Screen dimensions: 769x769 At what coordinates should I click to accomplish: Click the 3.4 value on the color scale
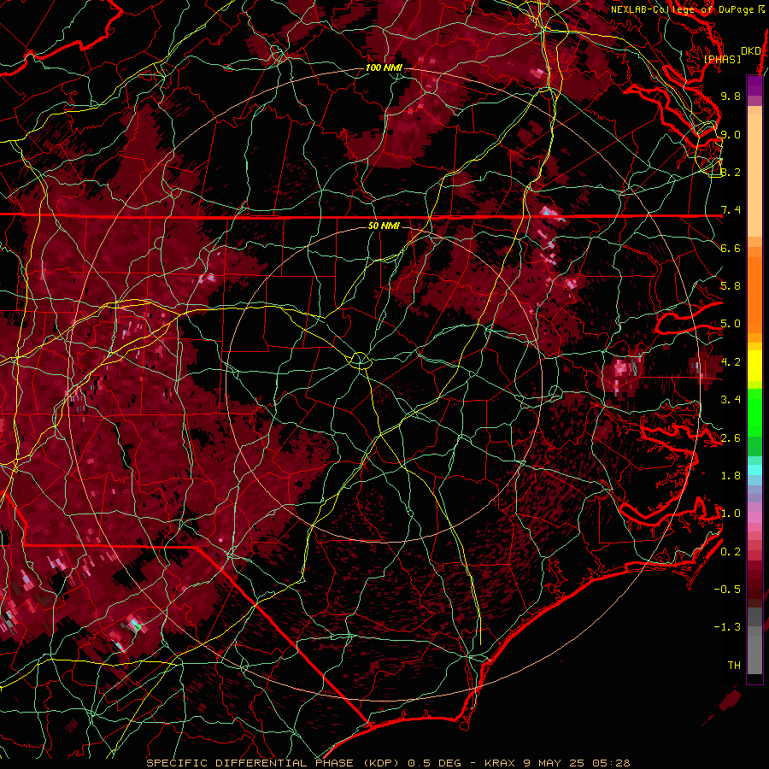pos(731,400)
